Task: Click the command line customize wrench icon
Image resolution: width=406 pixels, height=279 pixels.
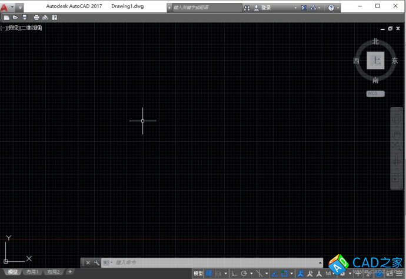Action: (96, 263)
